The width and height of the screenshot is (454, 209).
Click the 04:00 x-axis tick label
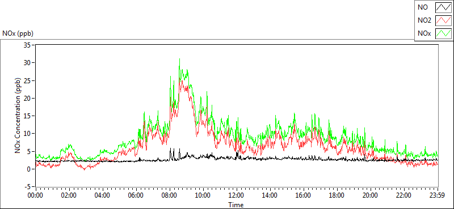[x=102, y=195]
